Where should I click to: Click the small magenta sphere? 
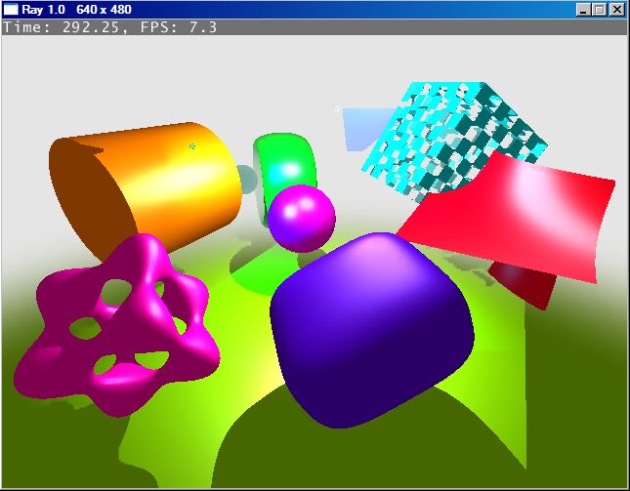pyautogui.click(x=301, y=218)
